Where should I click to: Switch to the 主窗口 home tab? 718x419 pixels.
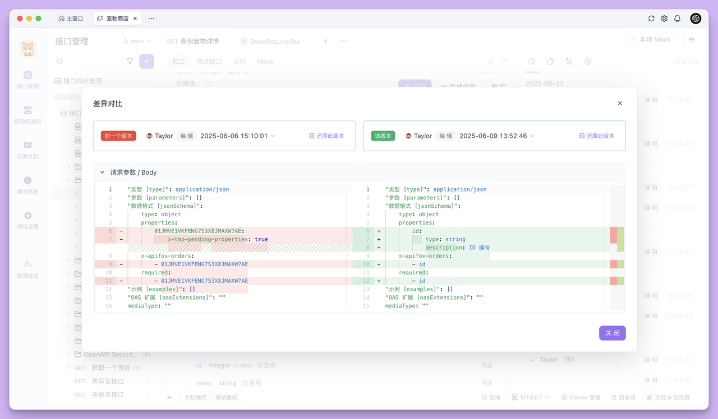tap(71, 18)
